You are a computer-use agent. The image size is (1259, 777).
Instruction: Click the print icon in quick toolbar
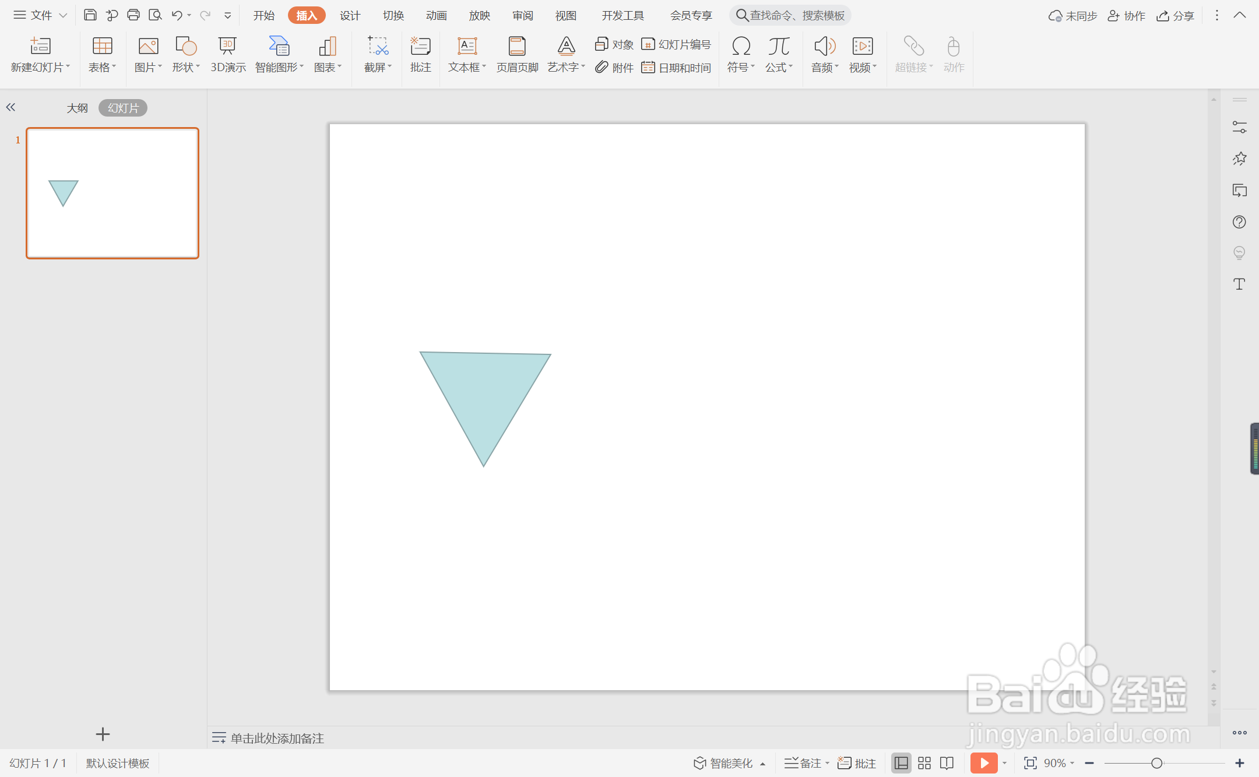click(133, 15)
